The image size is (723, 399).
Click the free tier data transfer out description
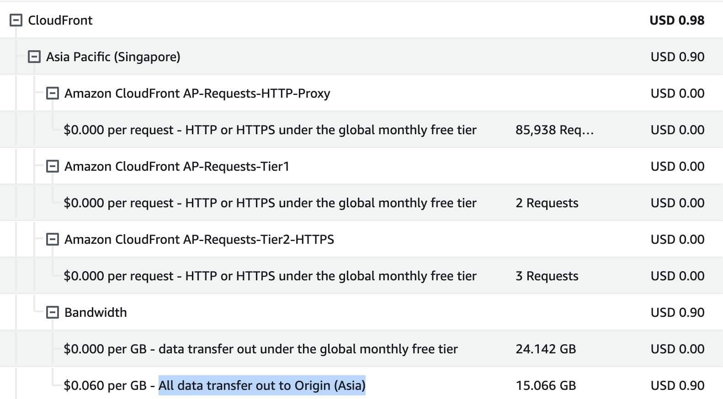[260, 349]
